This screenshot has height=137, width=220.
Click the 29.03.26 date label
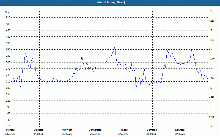click(180, 134)
